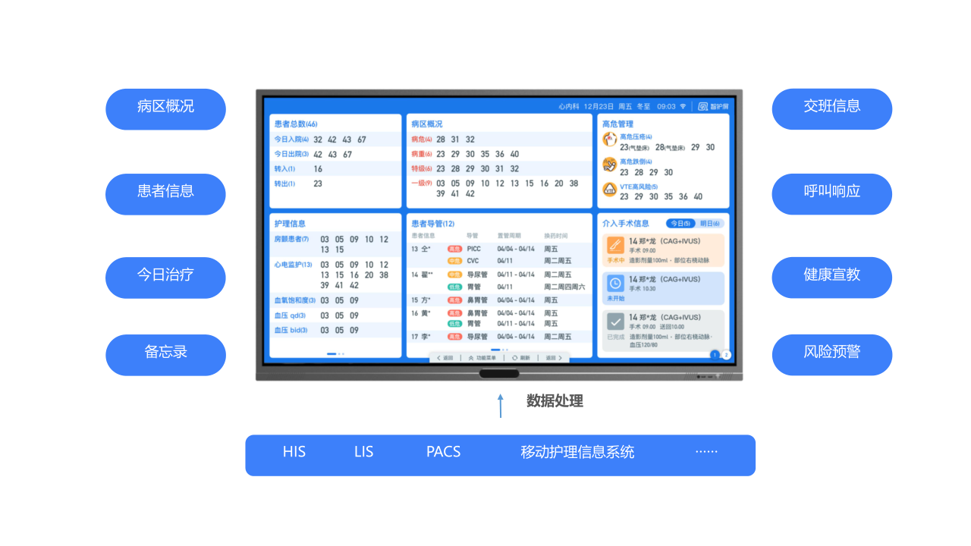Select the 今日(5) surgery tab
The width and height of the screenshot is (971, 546).
(x=681, y=223)
